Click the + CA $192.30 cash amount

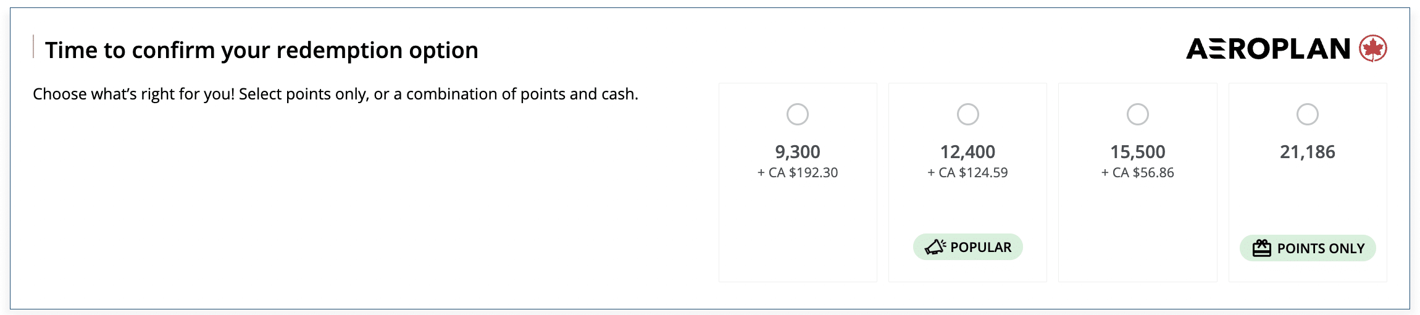[797, 173]
